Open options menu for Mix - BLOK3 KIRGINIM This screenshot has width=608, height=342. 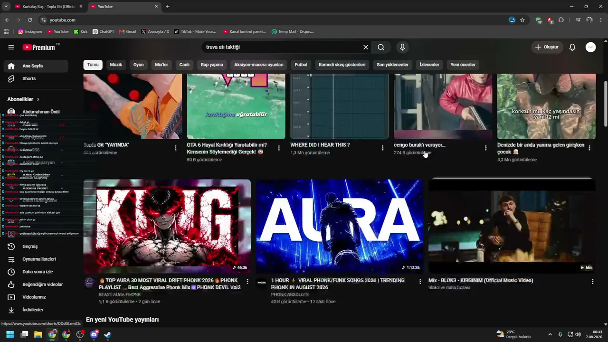click(592, 281)
